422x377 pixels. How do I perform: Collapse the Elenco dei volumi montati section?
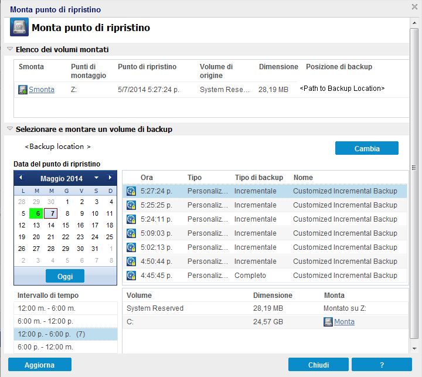(10, 49)
